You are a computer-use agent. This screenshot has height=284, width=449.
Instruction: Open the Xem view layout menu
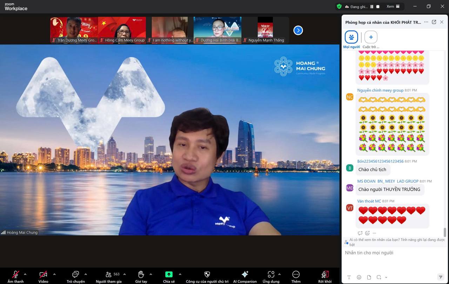(x=393, y=6)
